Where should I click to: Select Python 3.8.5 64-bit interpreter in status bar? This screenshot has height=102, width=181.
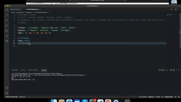click(12, 97)
